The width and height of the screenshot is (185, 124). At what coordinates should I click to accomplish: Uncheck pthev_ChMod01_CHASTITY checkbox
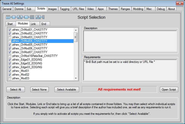10,30
